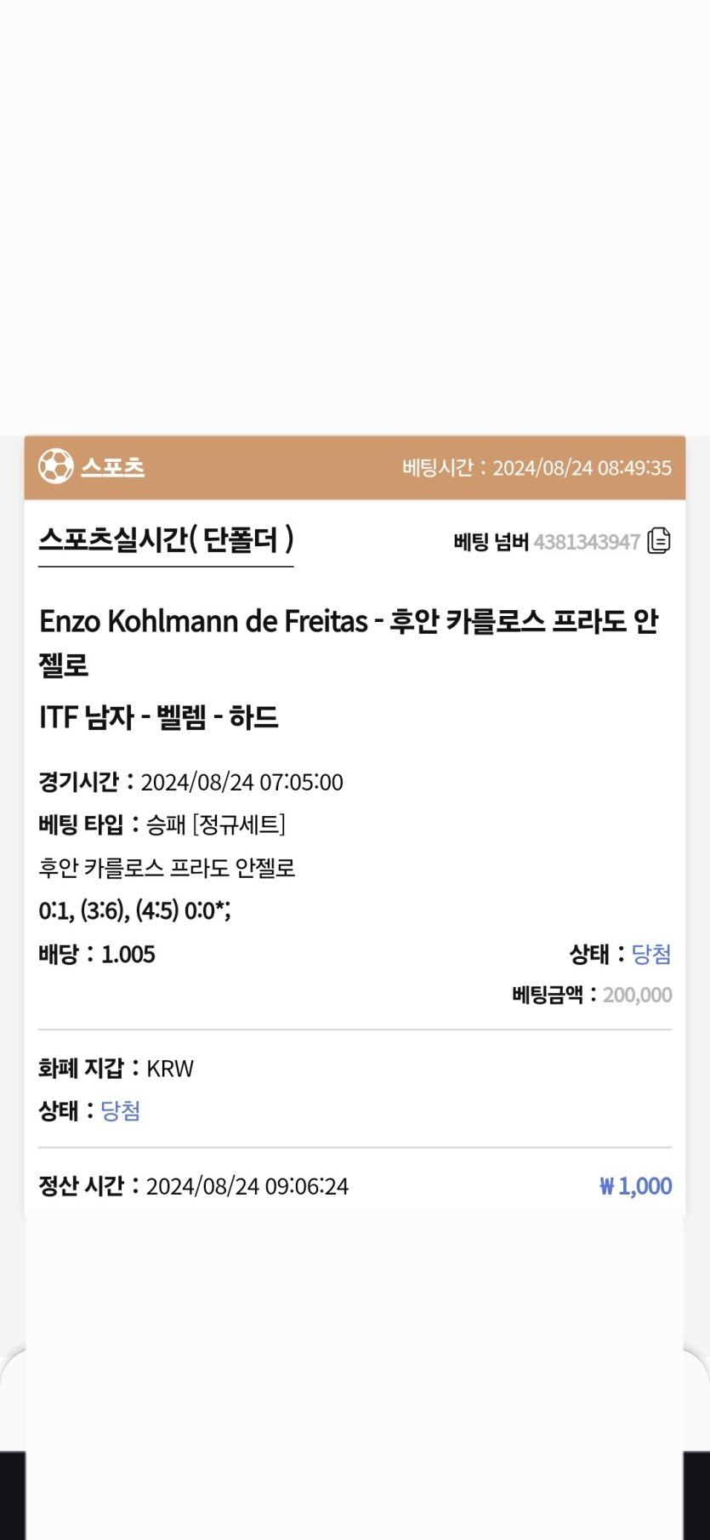Screen dimensions: 710x1540
Task: Click the blue 당첨 status beside 배당
Action: click(x=650, y=954)
